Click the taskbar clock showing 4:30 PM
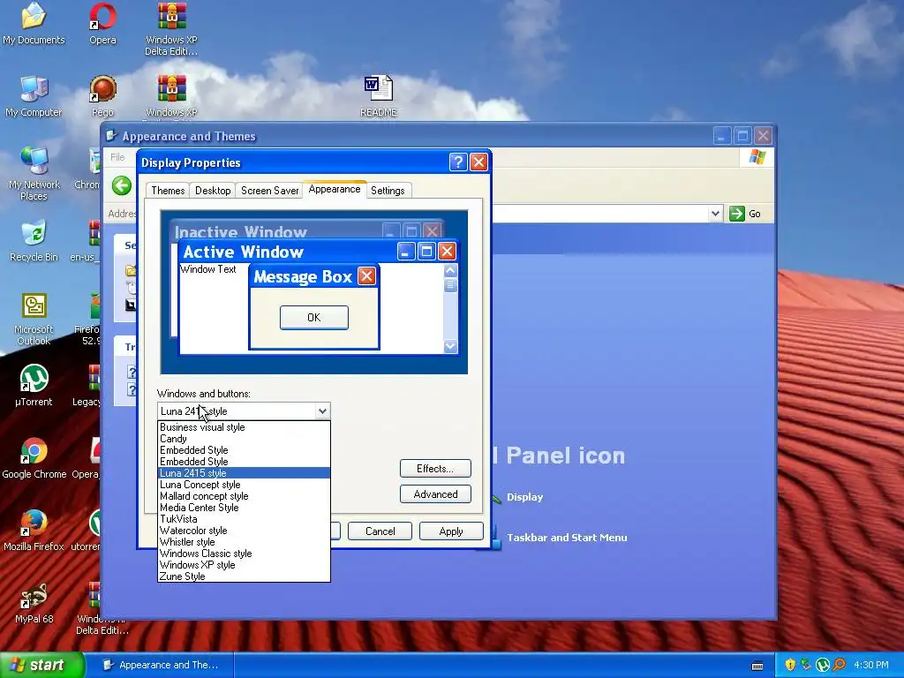This screenshot has height=678, width=904. [870, 666]
